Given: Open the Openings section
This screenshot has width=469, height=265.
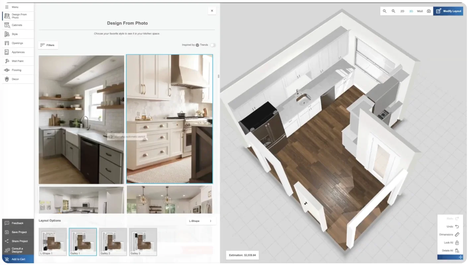Looking at the screenshot, I should click(x=18, y=43).
